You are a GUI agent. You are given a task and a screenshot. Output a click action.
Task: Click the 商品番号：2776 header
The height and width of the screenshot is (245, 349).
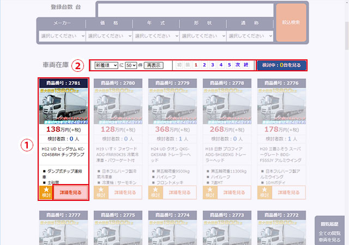(281, 83)
